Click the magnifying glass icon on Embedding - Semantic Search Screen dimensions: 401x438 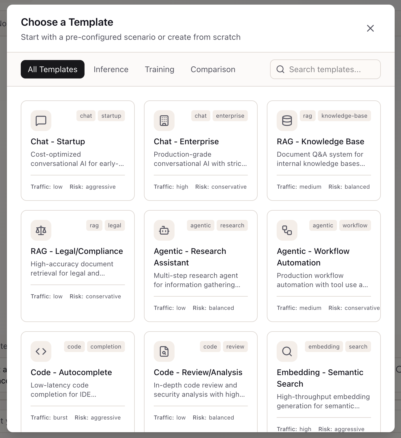click(287, 351)
